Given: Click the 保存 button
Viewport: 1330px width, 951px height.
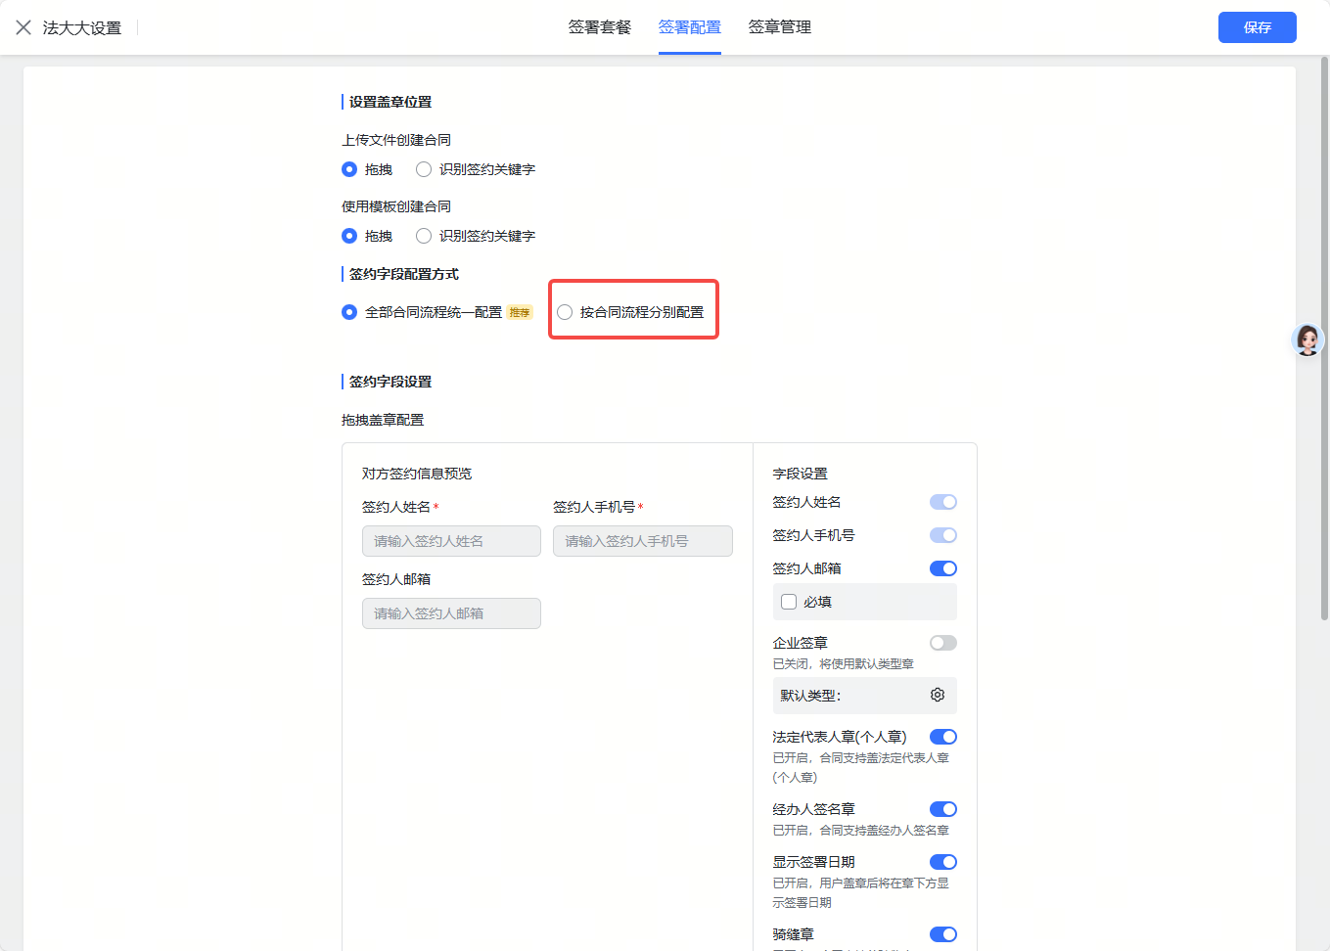Looking at the screenshot, I should [1257, 26].
